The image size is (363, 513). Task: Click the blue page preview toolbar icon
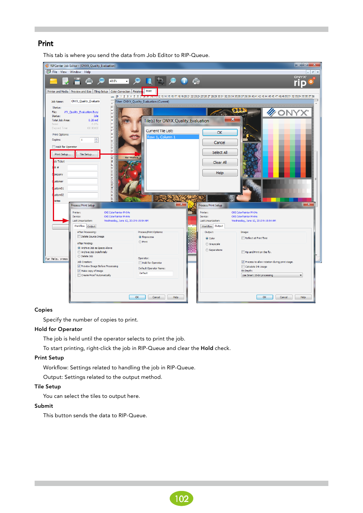149,81
